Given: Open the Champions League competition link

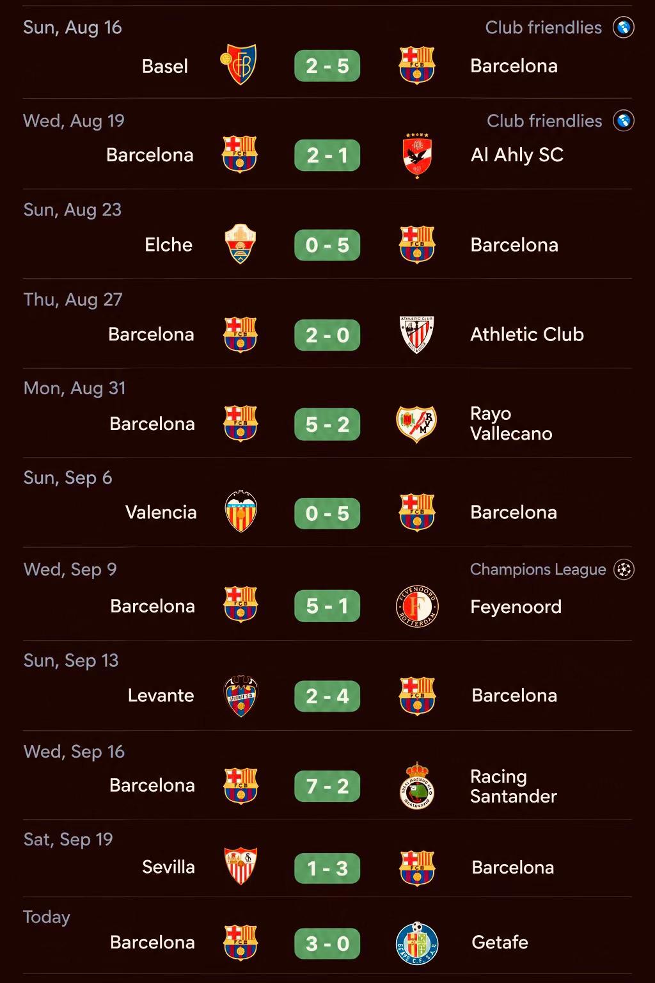Looking at the screenshot, I should [x=538, y=569].
